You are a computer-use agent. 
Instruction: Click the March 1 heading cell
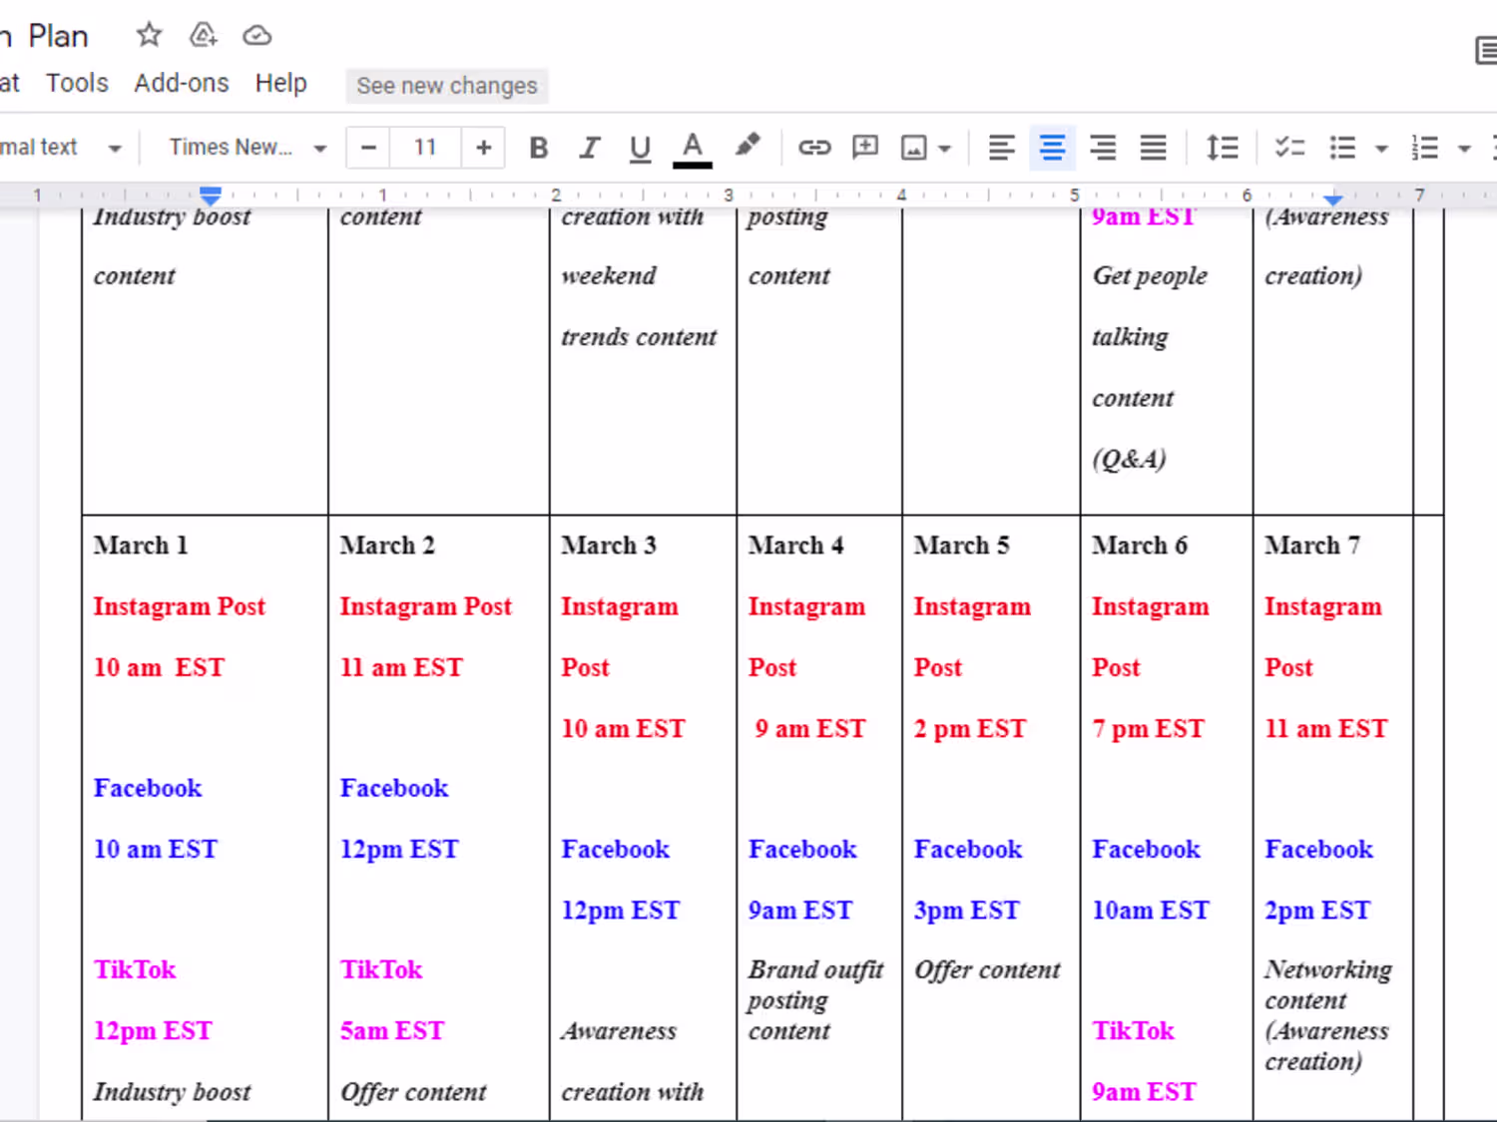pyautogui.click(x=141, y=545)
